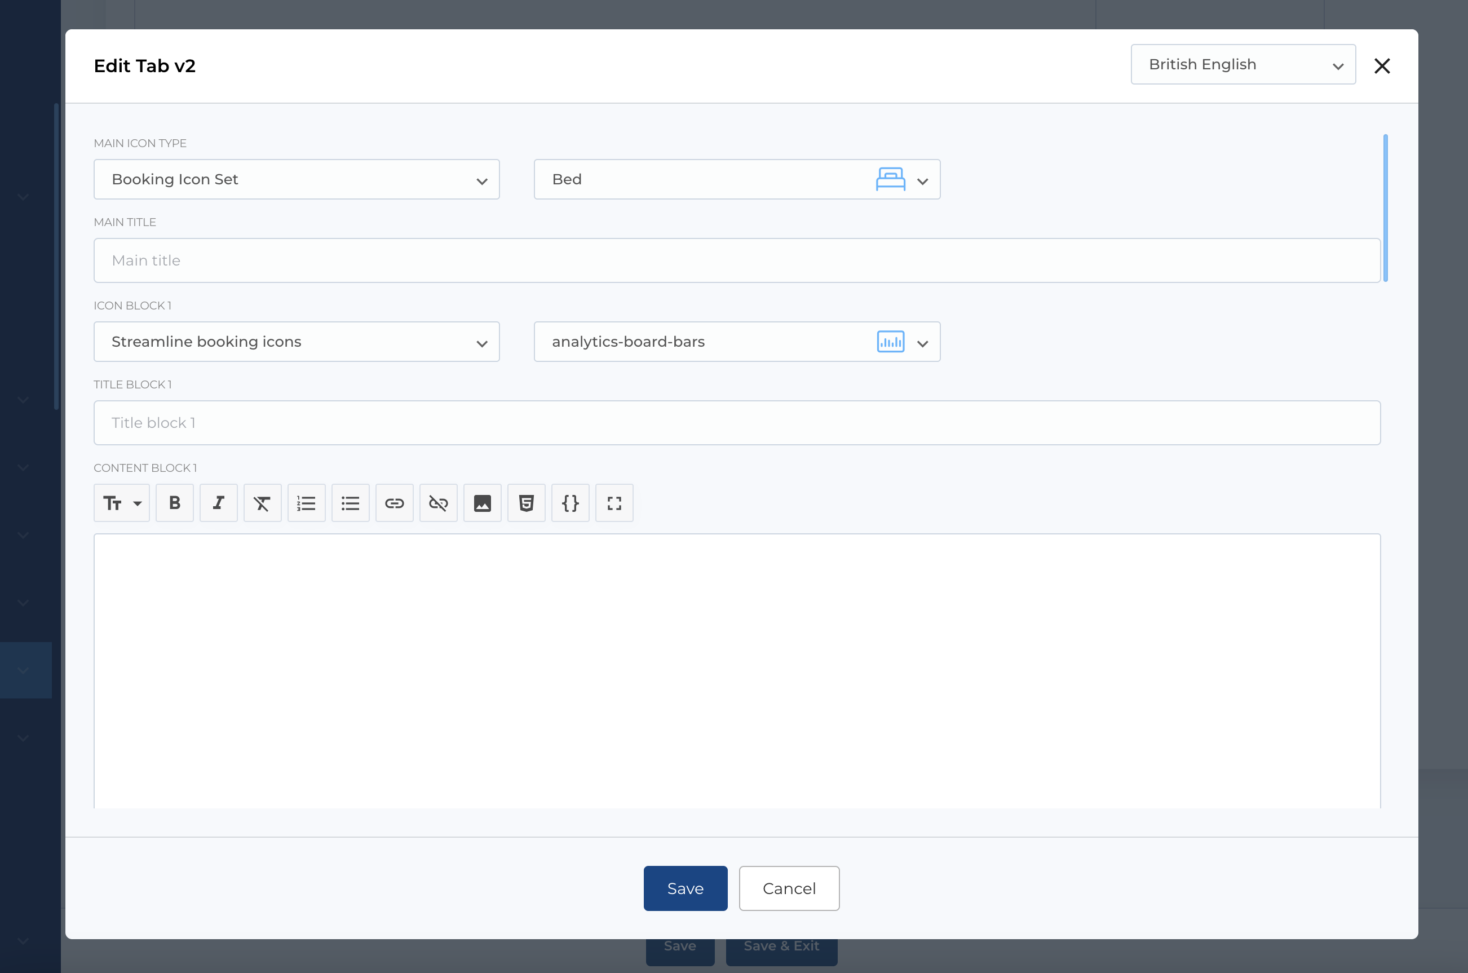Click the unlink icon
This screenshot has width=1468, height=973.
[439, 503]
